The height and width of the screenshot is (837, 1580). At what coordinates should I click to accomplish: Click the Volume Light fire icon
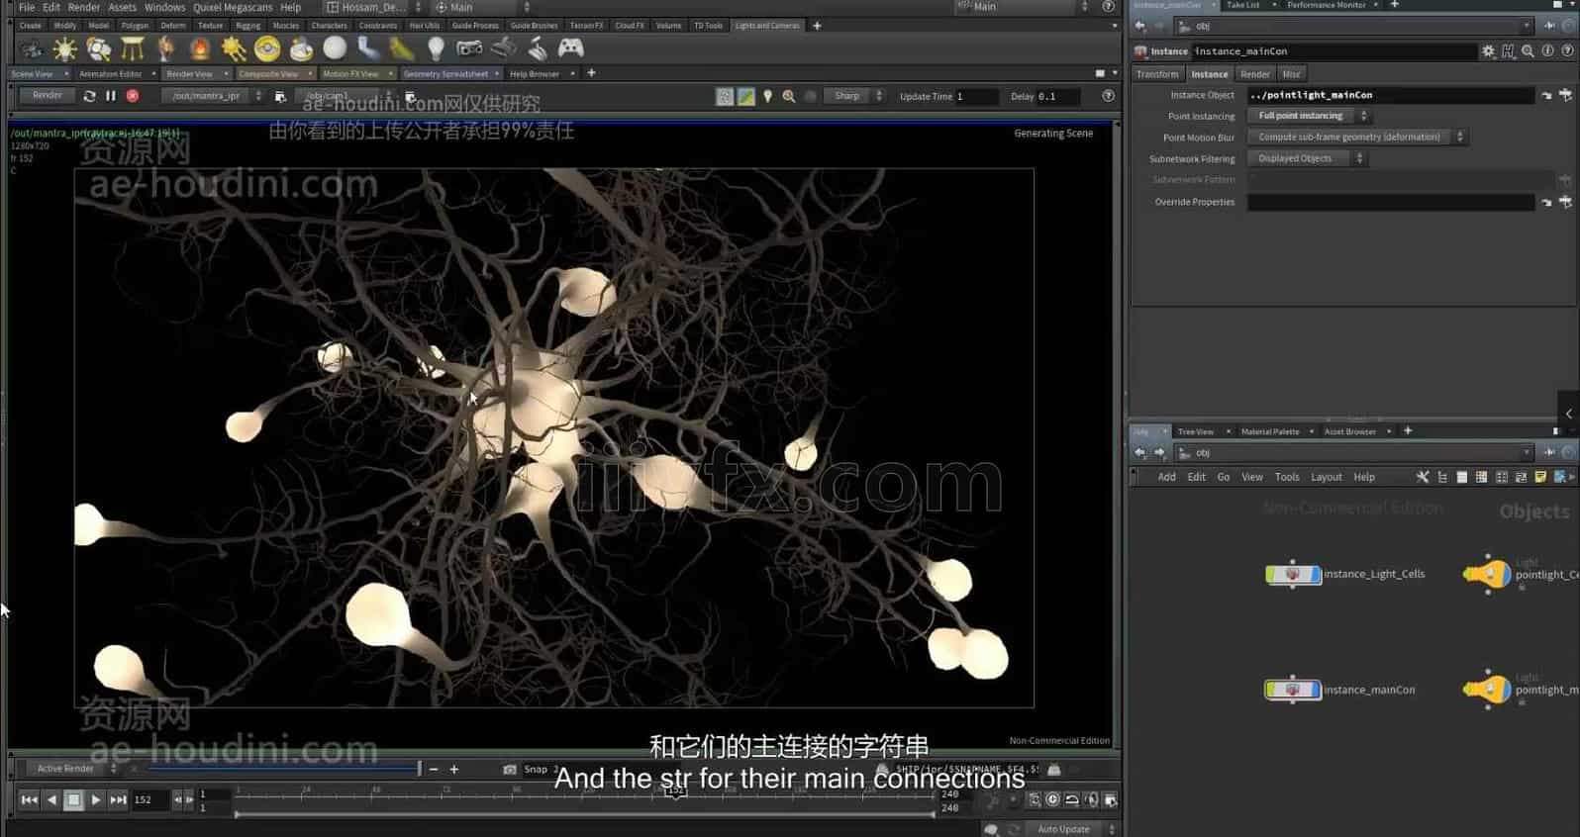pyautogui.click(x=200, y=47)
